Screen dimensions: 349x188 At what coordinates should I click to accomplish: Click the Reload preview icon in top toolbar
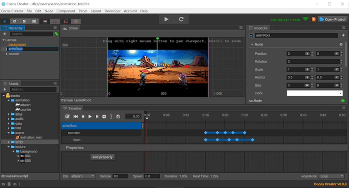point(181,19)
